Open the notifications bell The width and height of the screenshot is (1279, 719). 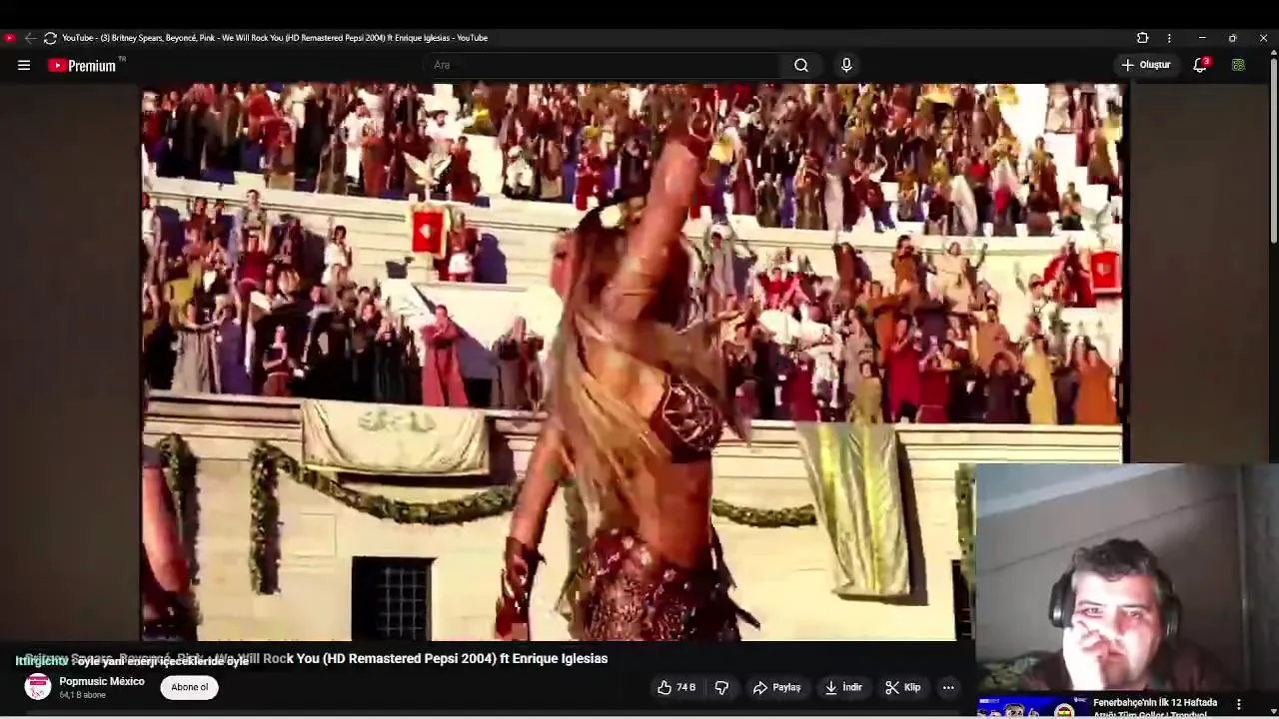(1200, 65)
